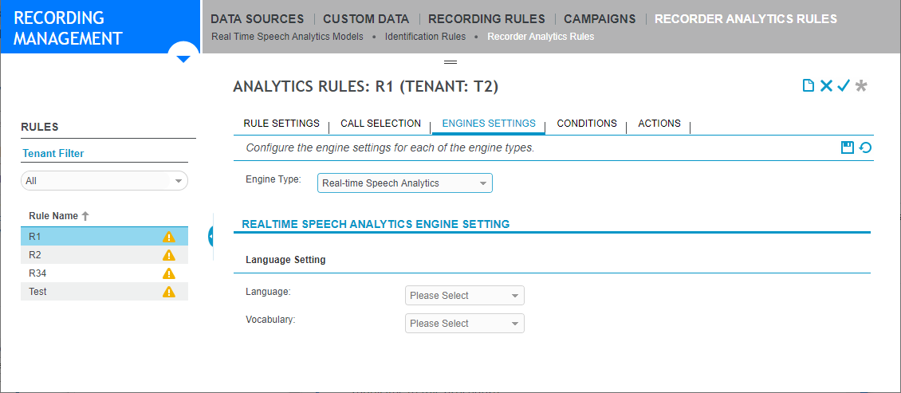Select rule R2 in the list
Viewport: 901px width, 393px height.
tap(104, 254)
